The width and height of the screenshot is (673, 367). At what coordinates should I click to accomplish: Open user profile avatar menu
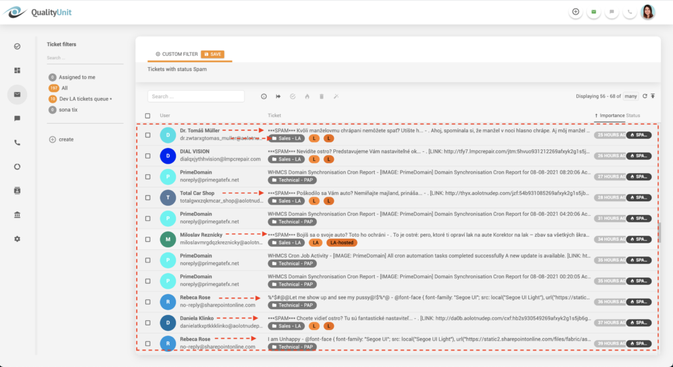coord(647,12)
